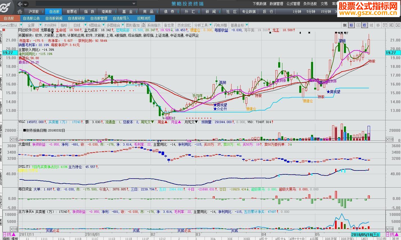Viewport: 401px width, 240px height.
Task: Toggle the 标 marker display button
Action: (x=351, y=25)
